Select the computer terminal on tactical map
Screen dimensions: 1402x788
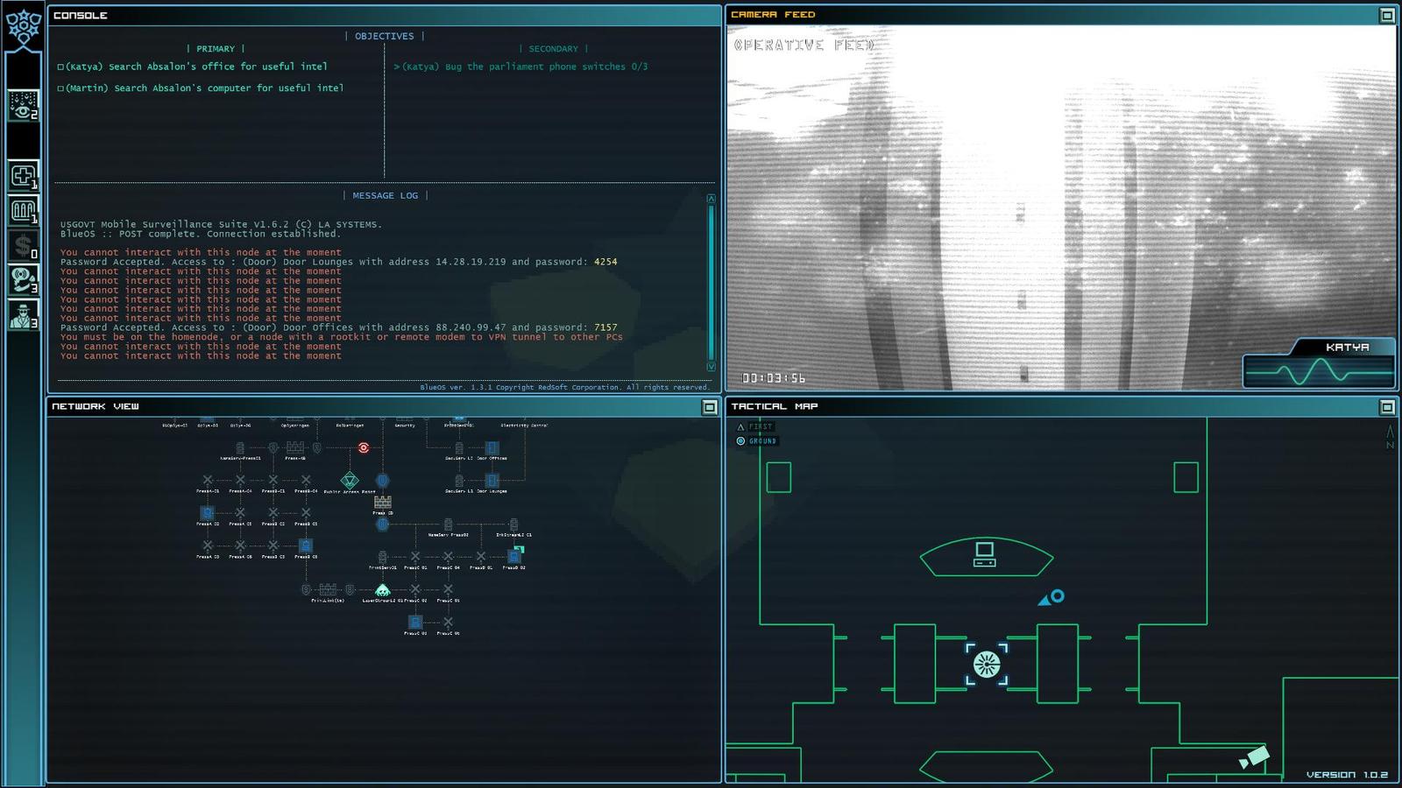click(985, 554)
